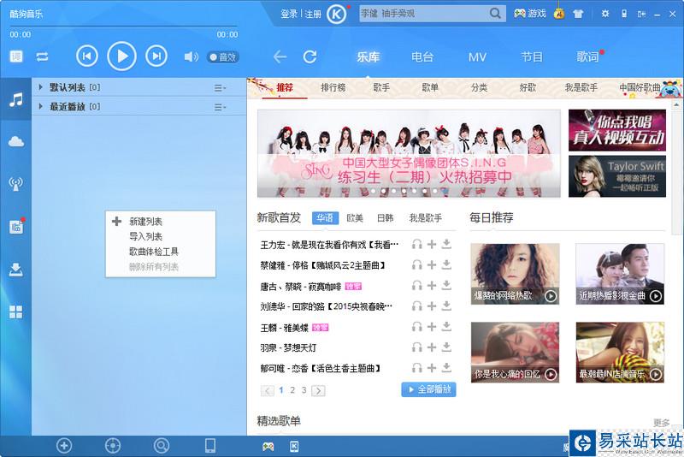The width and height of the screenshot is (684, 457).
Task: Click the add music plus icon at bottom
Action: [x=64, y=446]
